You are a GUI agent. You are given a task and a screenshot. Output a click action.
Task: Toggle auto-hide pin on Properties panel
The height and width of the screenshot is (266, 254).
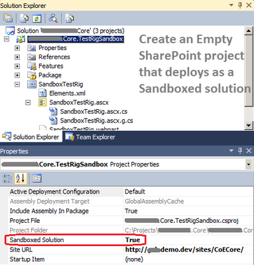click(240, 151)
